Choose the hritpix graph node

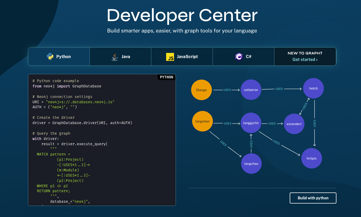pyautogui.click(x=312, y=158)
